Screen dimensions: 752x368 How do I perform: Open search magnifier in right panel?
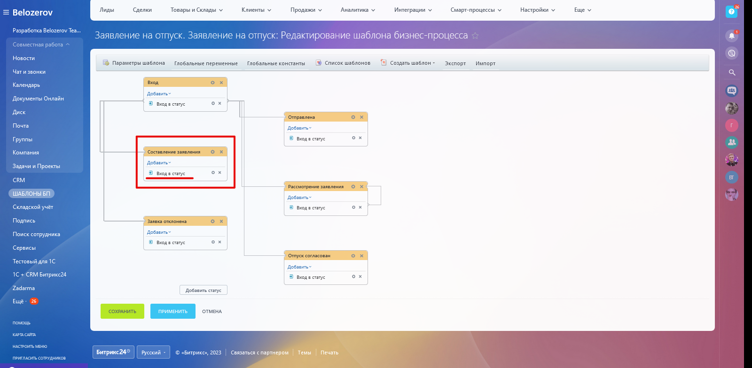click(732, 72)
